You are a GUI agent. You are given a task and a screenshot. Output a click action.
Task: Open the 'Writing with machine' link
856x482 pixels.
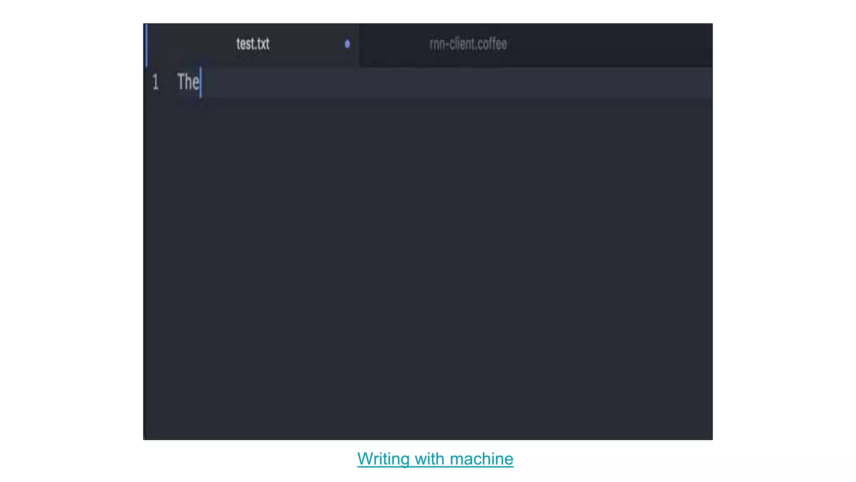[x=435, y=459]
